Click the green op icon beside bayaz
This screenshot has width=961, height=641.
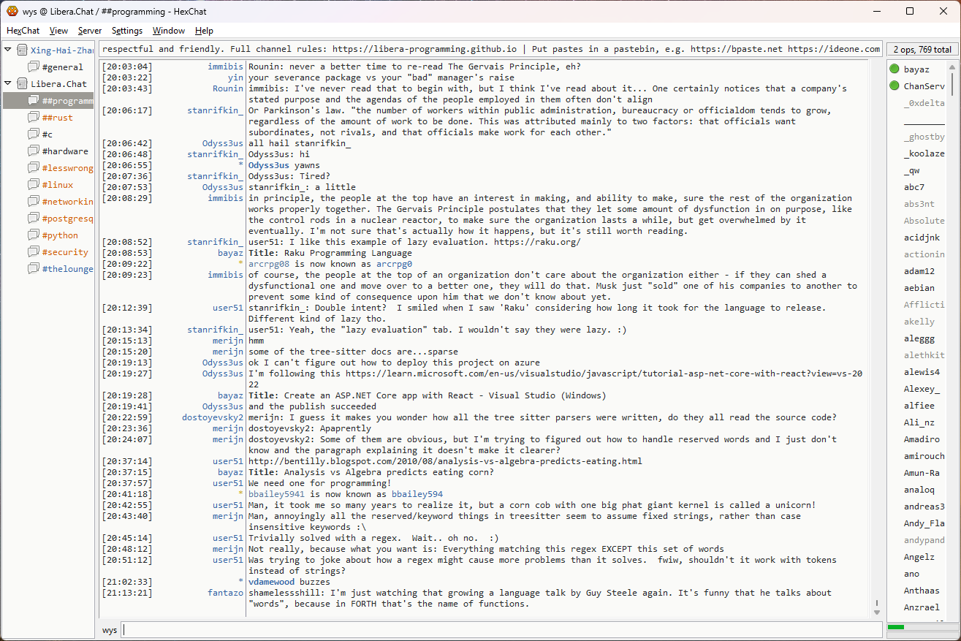click(x=894, y=69)
